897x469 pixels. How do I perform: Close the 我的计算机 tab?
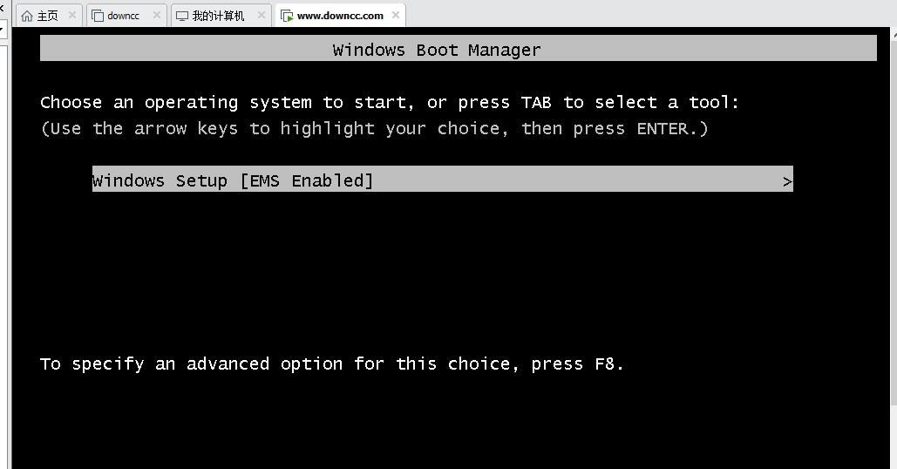pos(262,15)
